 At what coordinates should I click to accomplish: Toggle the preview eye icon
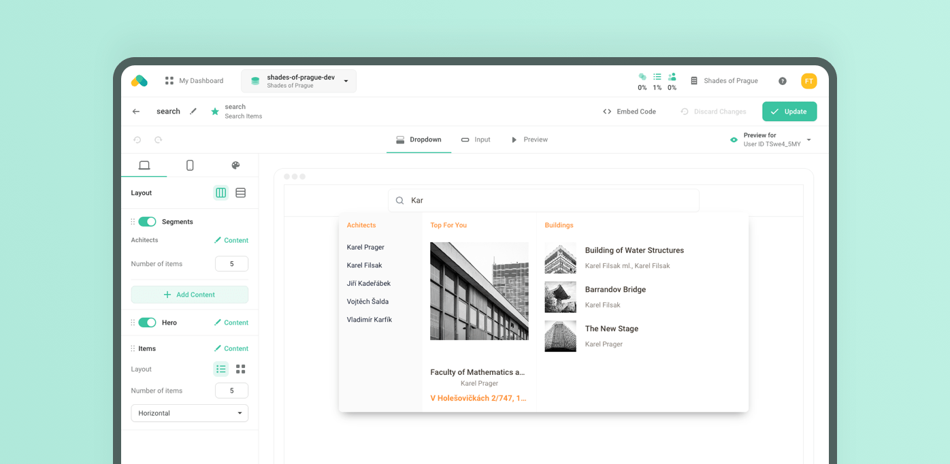pos(734,140)
